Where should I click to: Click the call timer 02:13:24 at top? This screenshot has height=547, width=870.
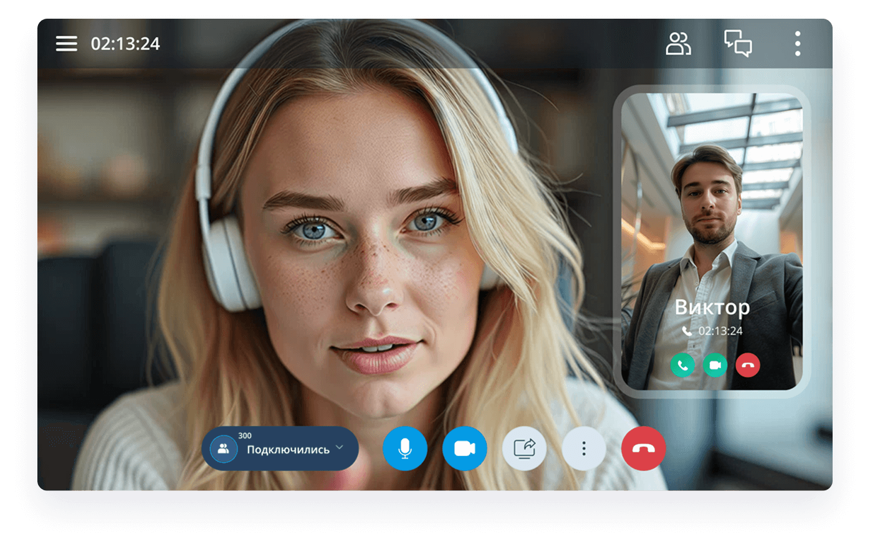pyautogui.click(x=125, y=44)
